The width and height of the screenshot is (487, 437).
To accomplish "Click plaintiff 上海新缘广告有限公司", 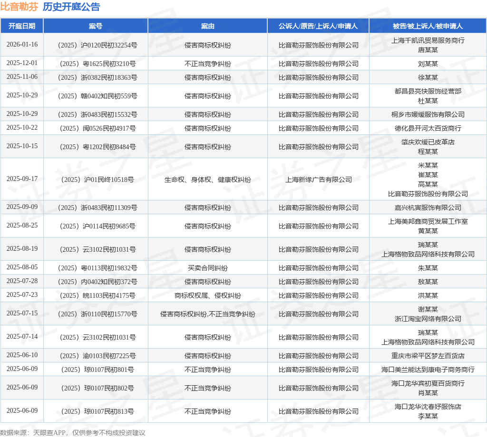I will point(318,180).
